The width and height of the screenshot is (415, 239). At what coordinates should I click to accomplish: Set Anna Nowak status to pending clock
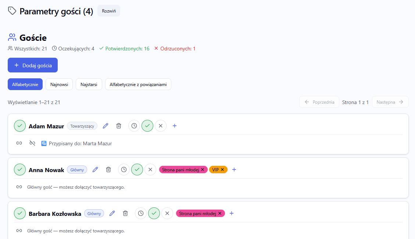[124, 170]
